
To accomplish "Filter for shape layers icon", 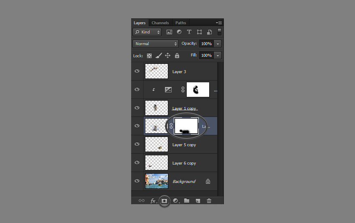I will click(199, 32).
